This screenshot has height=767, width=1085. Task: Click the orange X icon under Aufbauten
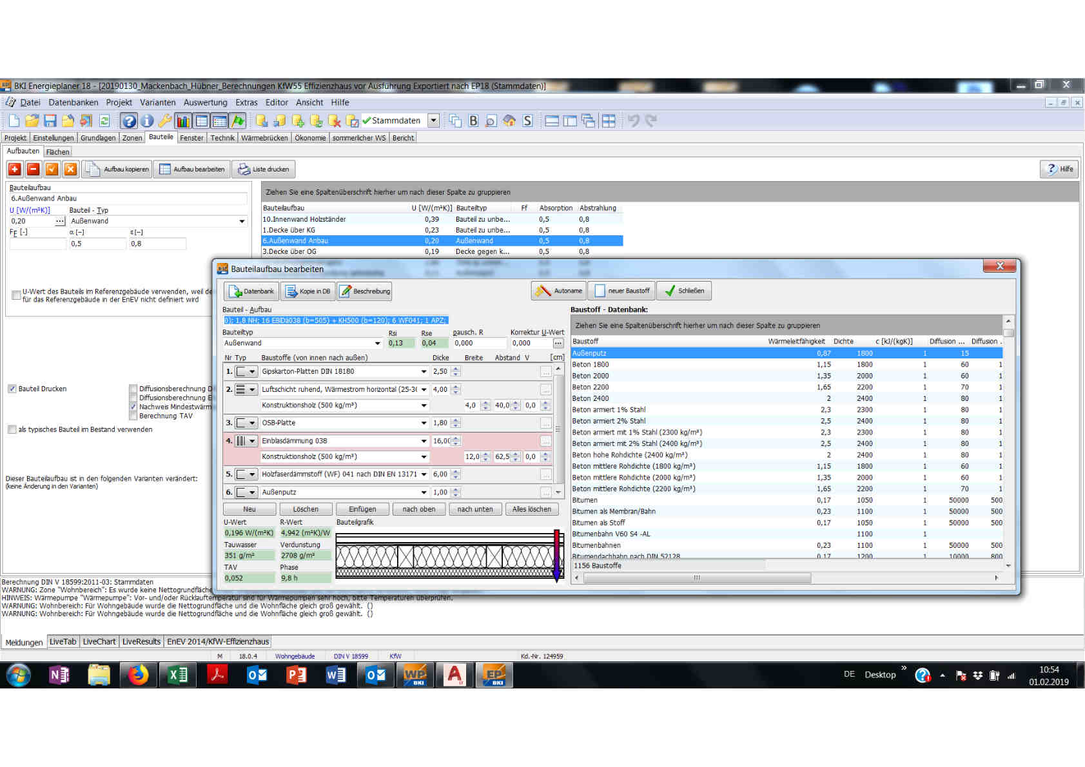[x=71, y=169]
